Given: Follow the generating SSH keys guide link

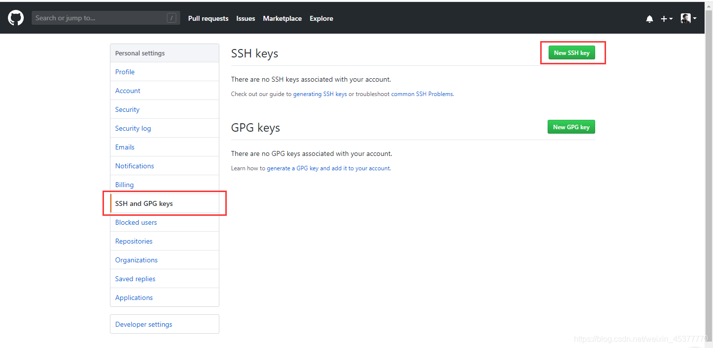Looking at the screenshot, I should point(320,94).
